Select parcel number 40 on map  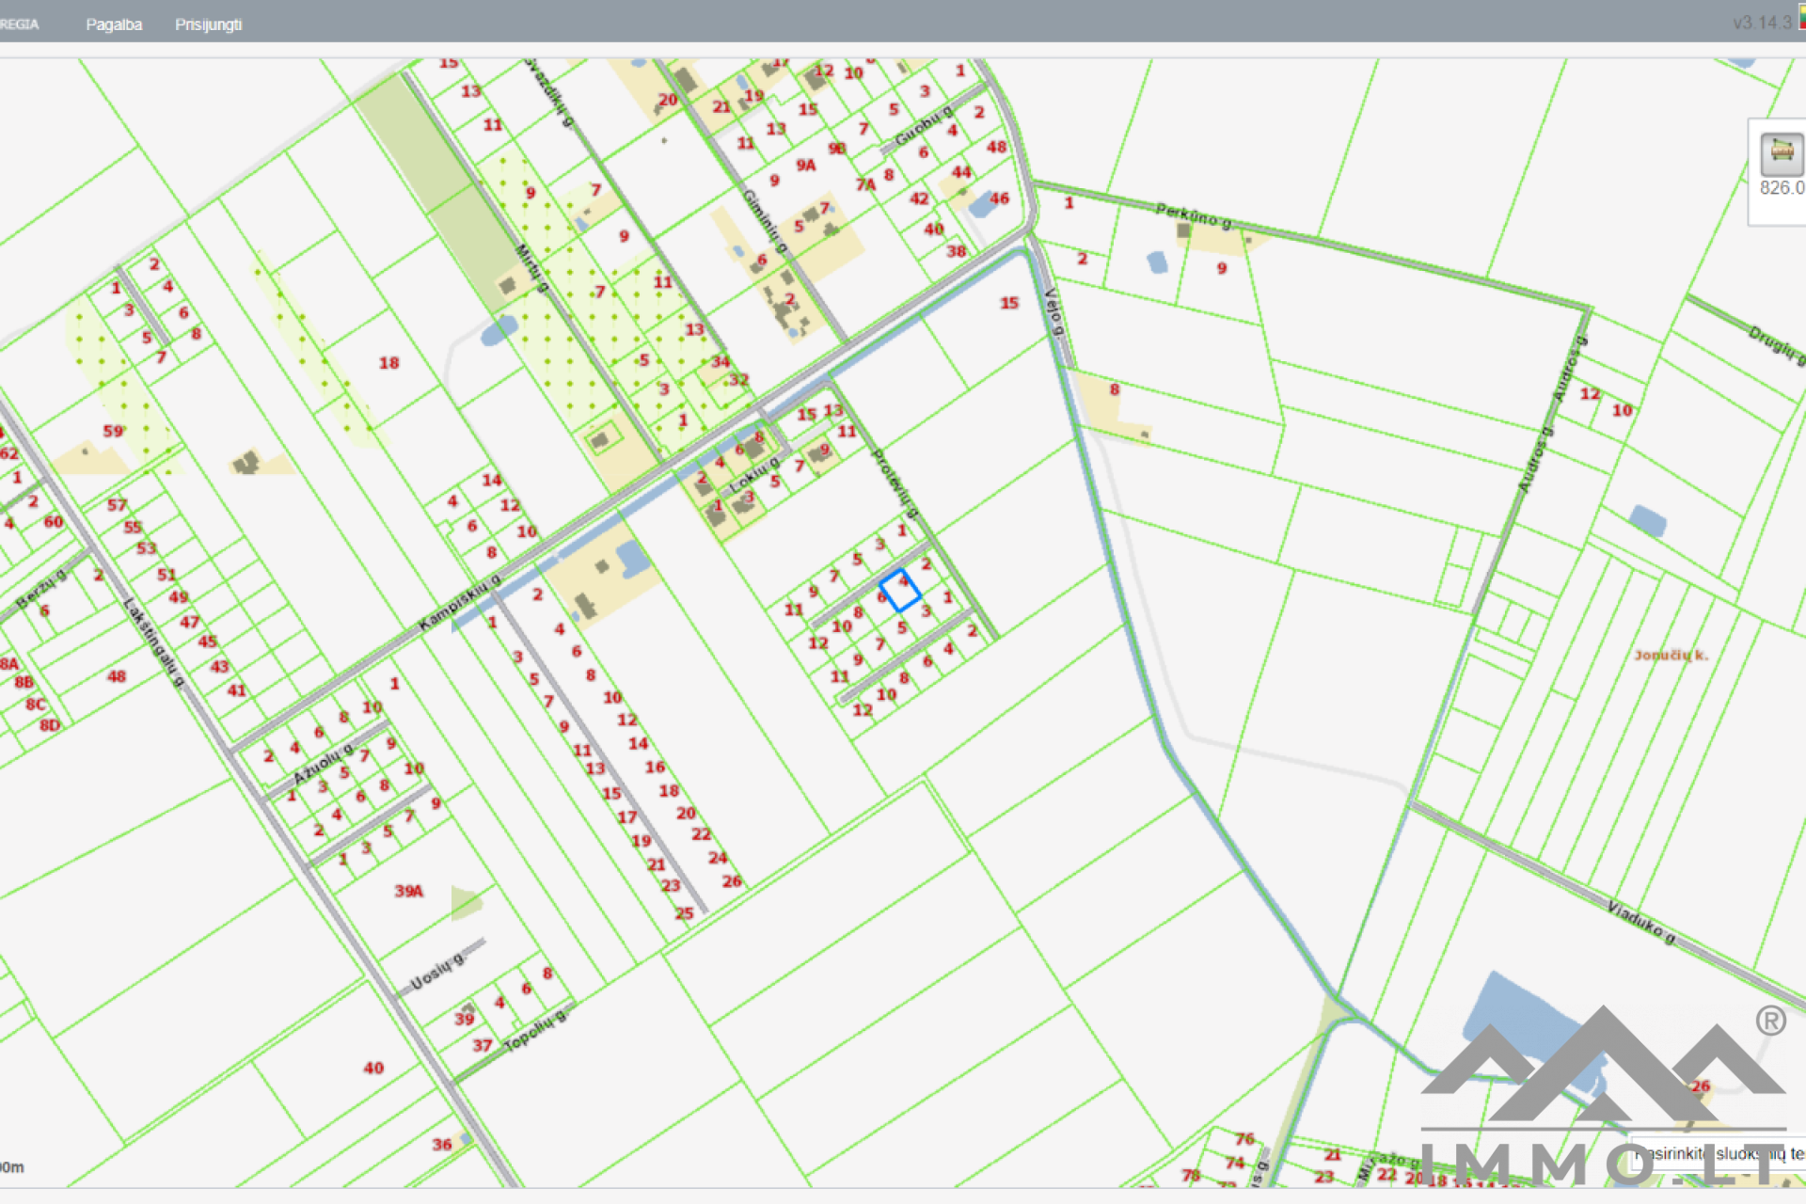pyautogui.click(x=373, y=1068)
